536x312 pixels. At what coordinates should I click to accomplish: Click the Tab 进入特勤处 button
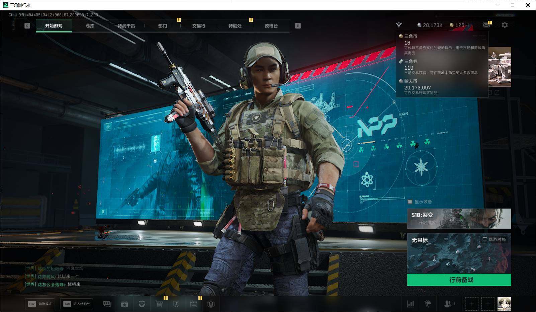click(x=77, y=304)
